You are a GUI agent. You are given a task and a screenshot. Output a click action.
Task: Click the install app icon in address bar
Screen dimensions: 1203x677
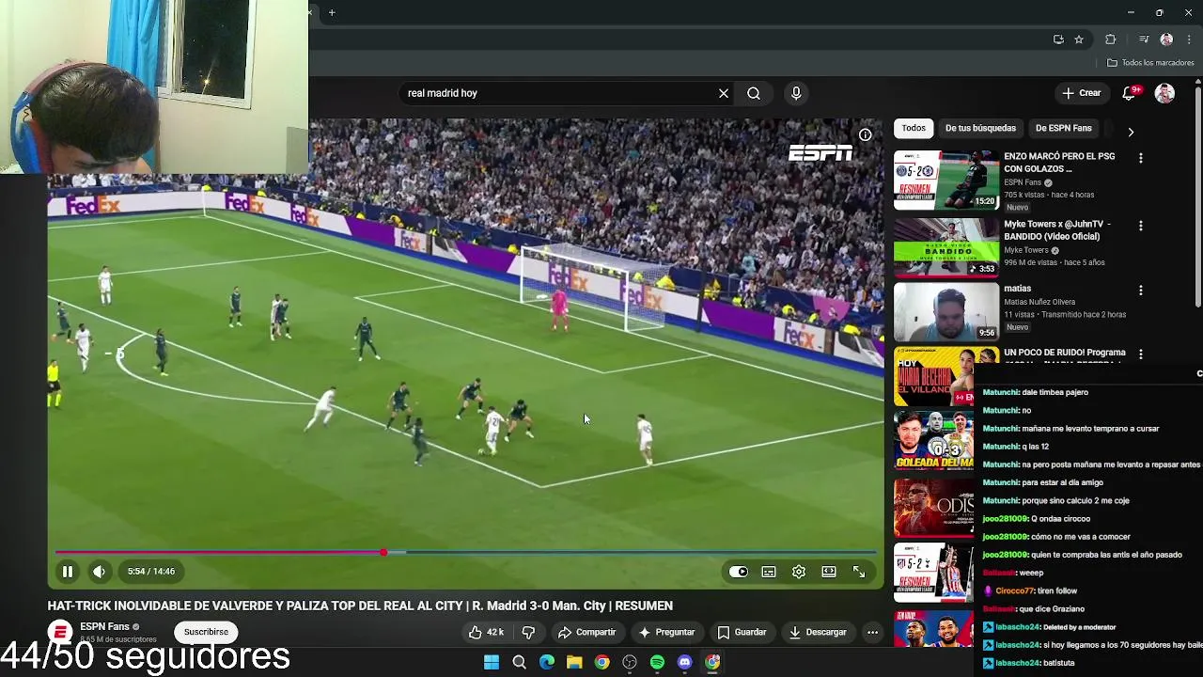[x=1058, y=39]
